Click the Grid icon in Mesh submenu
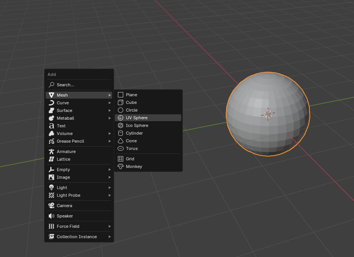This screenshot has width=354, height=257. 121,159
